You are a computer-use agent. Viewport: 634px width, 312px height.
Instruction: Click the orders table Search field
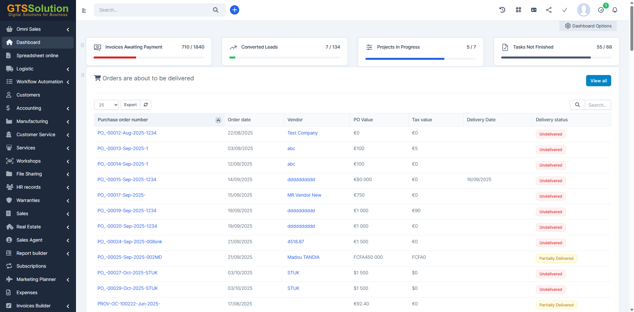(x=597, y=105)
